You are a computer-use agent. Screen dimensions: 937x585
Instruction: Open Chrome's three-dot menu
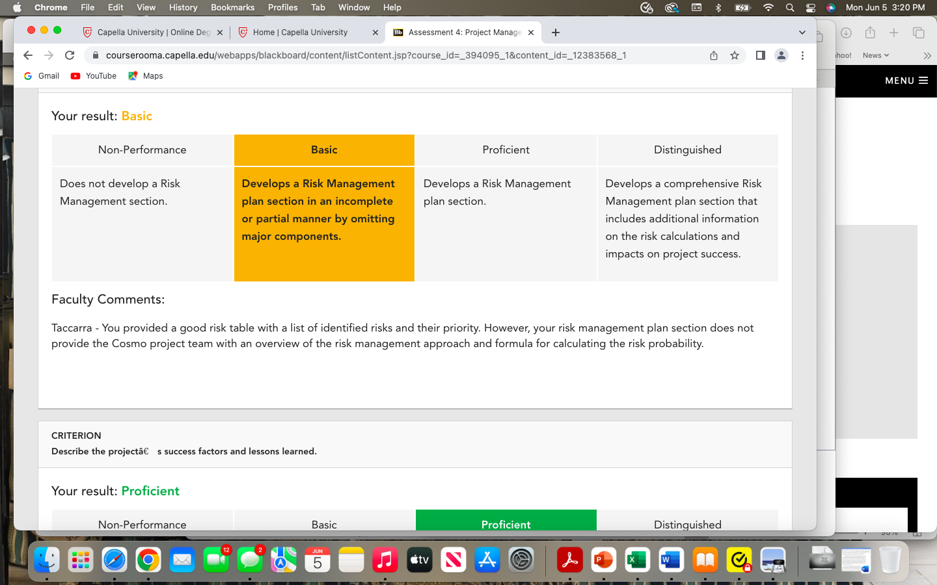click(802, 55)
